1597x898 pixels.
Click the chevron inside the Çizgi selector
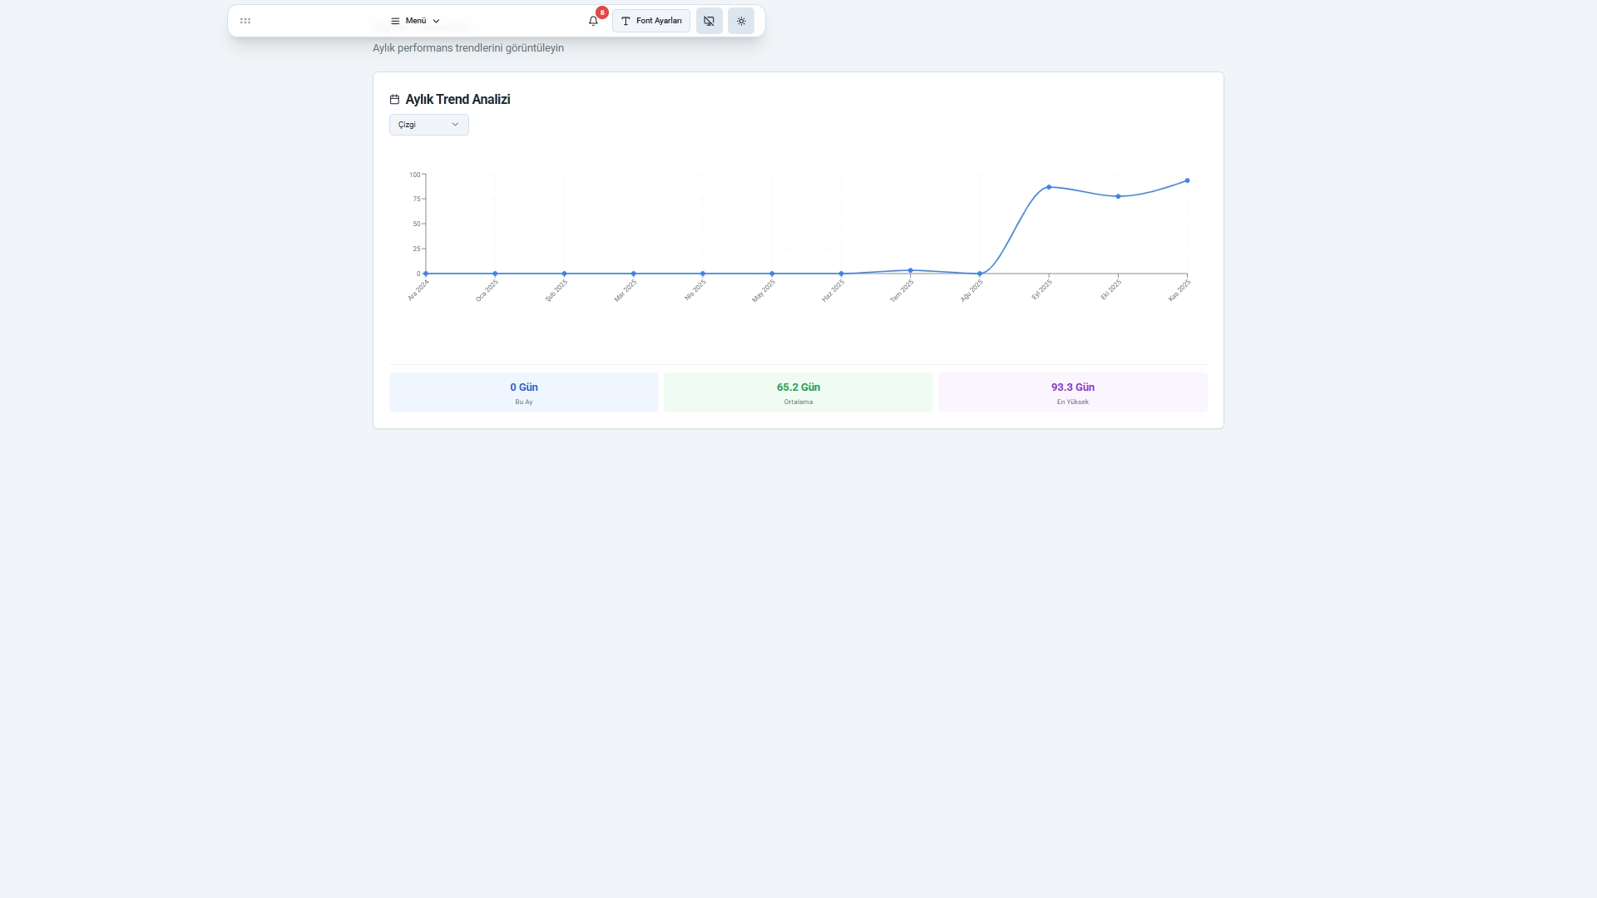click(x=455, y=124)
